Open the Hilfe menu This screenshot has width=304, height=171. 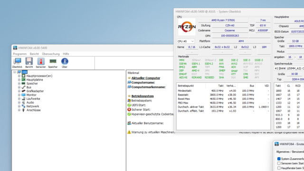[66, 54]
